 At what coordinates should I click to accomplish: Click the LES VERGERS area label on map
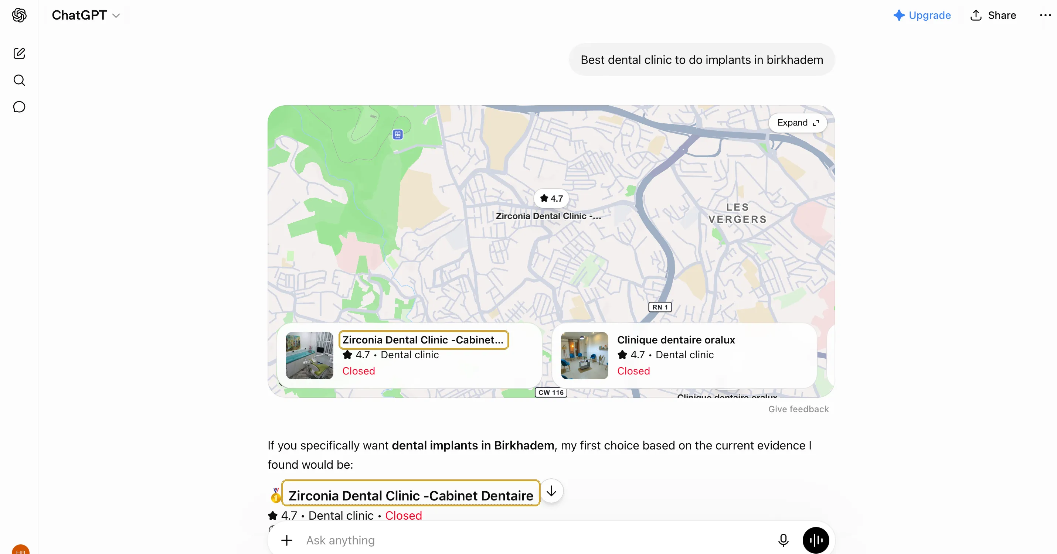click(737, 213)
